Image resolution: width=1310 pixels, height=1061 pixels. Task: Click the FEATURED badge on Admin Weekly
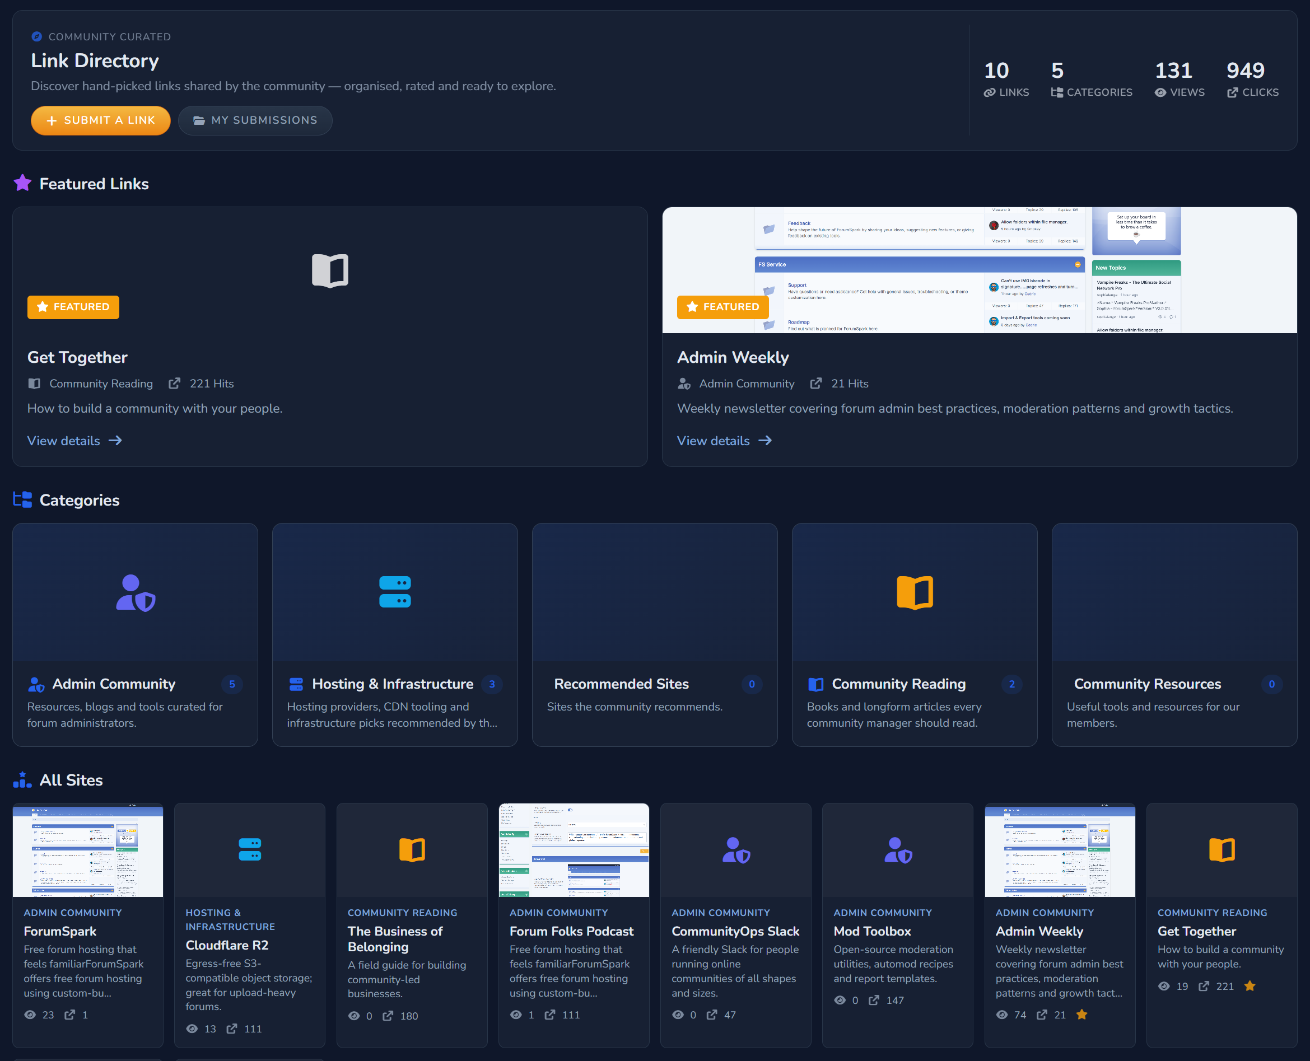click(722, 307)
